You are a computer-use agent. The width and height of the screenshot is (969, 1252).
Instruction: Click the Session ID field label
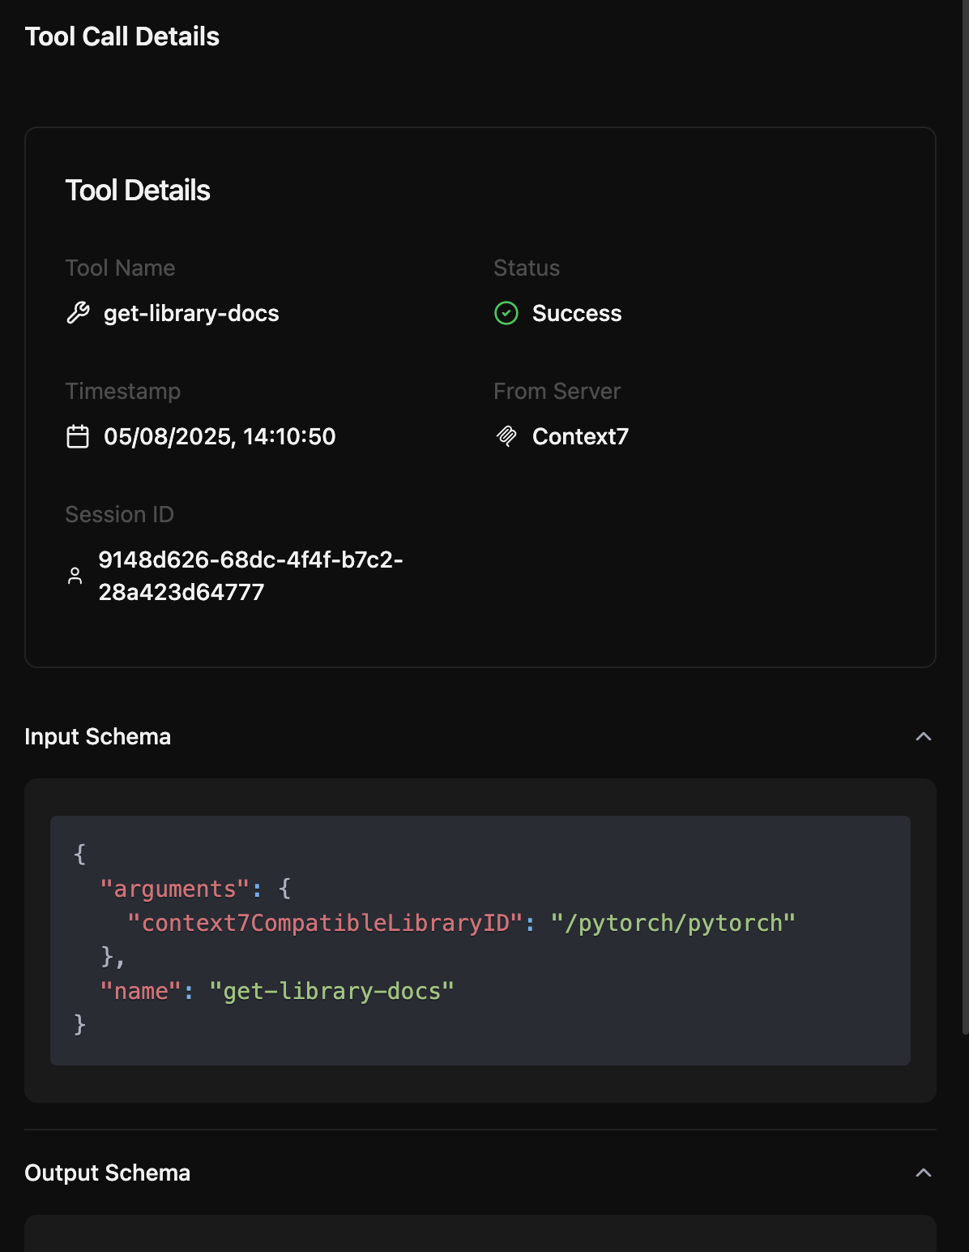[x=120, y=514]
